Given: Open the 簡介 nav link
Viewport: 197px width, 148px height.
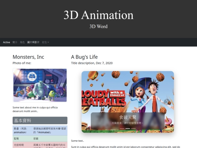Looking at the screenshot, I should tap(15, 42).
